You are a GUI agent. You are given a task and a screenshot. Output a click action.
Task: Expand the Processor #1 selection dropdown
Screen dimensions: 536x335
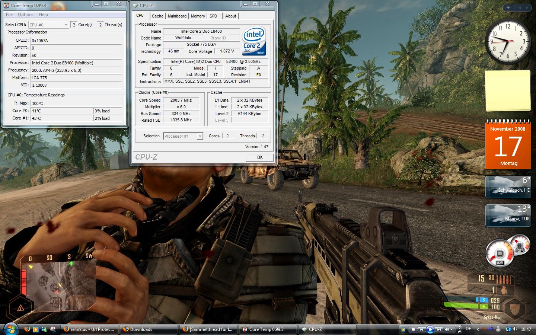(200, 136)
